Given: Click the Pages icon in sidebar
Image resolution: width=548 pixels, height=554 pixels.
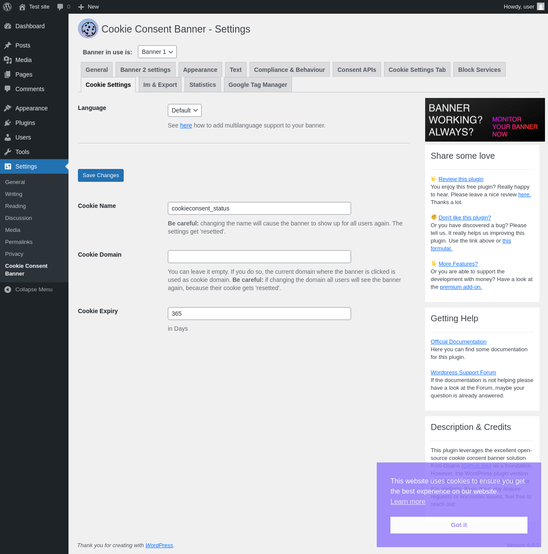Looking at the screenshot, I should [x=8, y=74].
